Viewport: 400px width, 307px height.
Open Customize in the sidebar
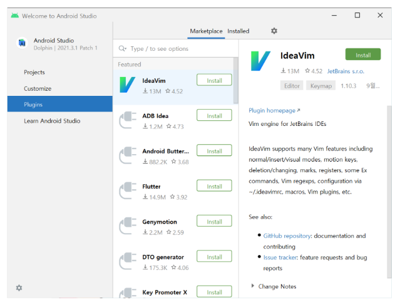coord(38,88)
